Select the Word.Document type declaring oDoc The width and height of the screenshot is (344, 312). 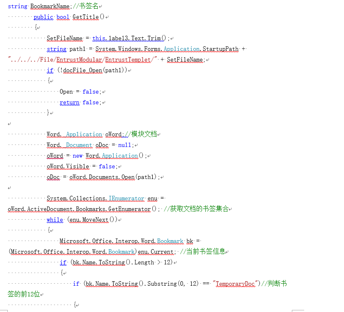69,145
